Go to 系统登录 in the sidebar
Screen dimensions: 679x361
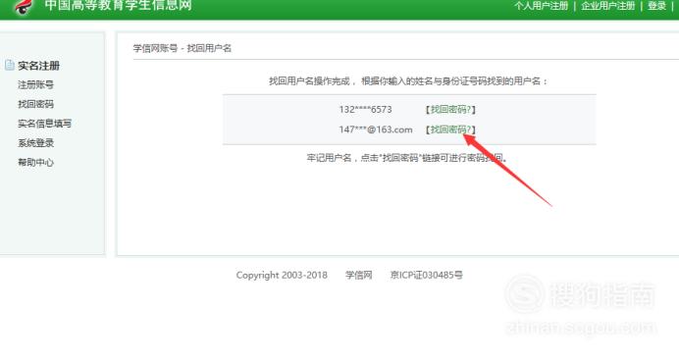click(x=35, y=143)
